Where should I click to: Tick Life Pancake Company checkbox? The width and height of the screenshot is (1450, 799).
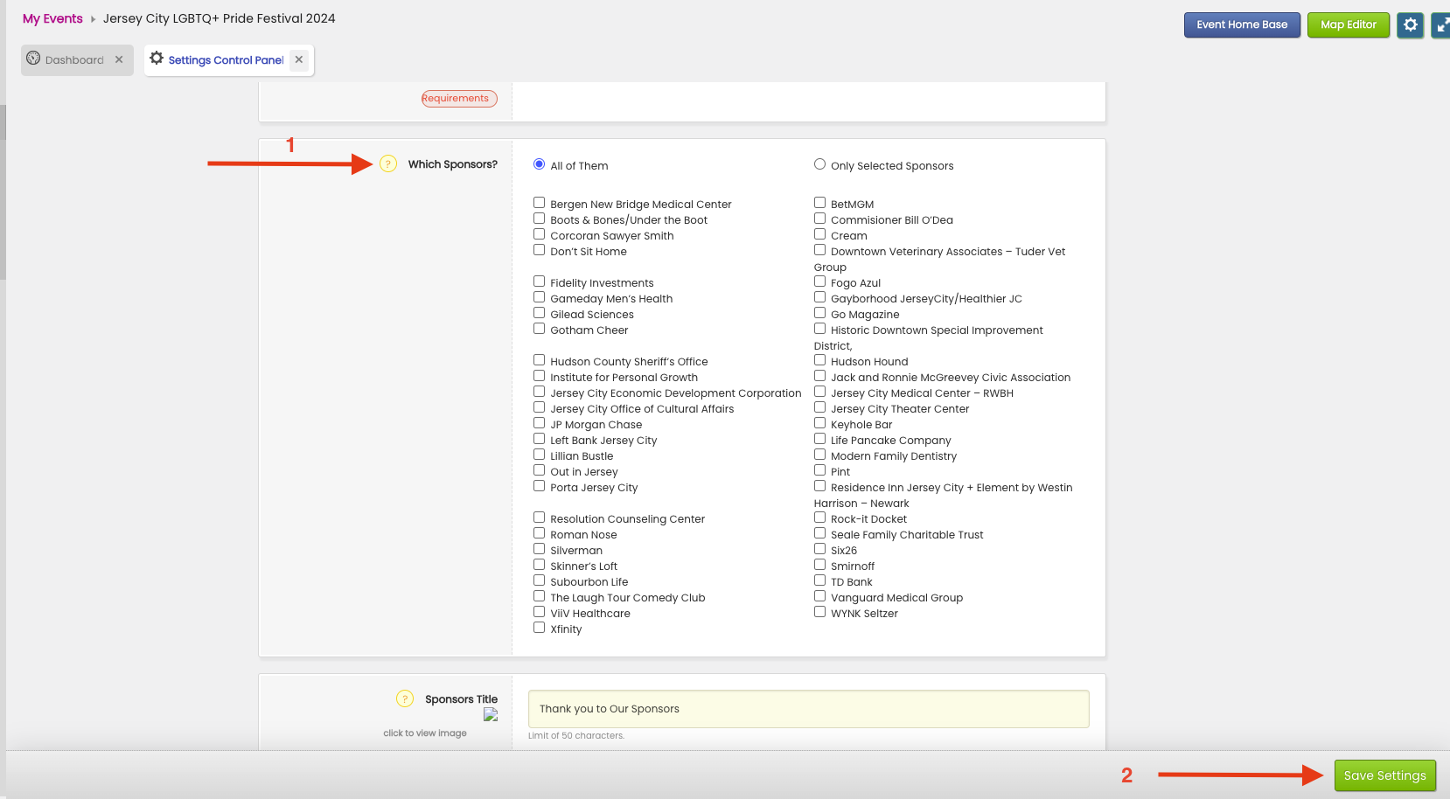click(x=819, y=439)
